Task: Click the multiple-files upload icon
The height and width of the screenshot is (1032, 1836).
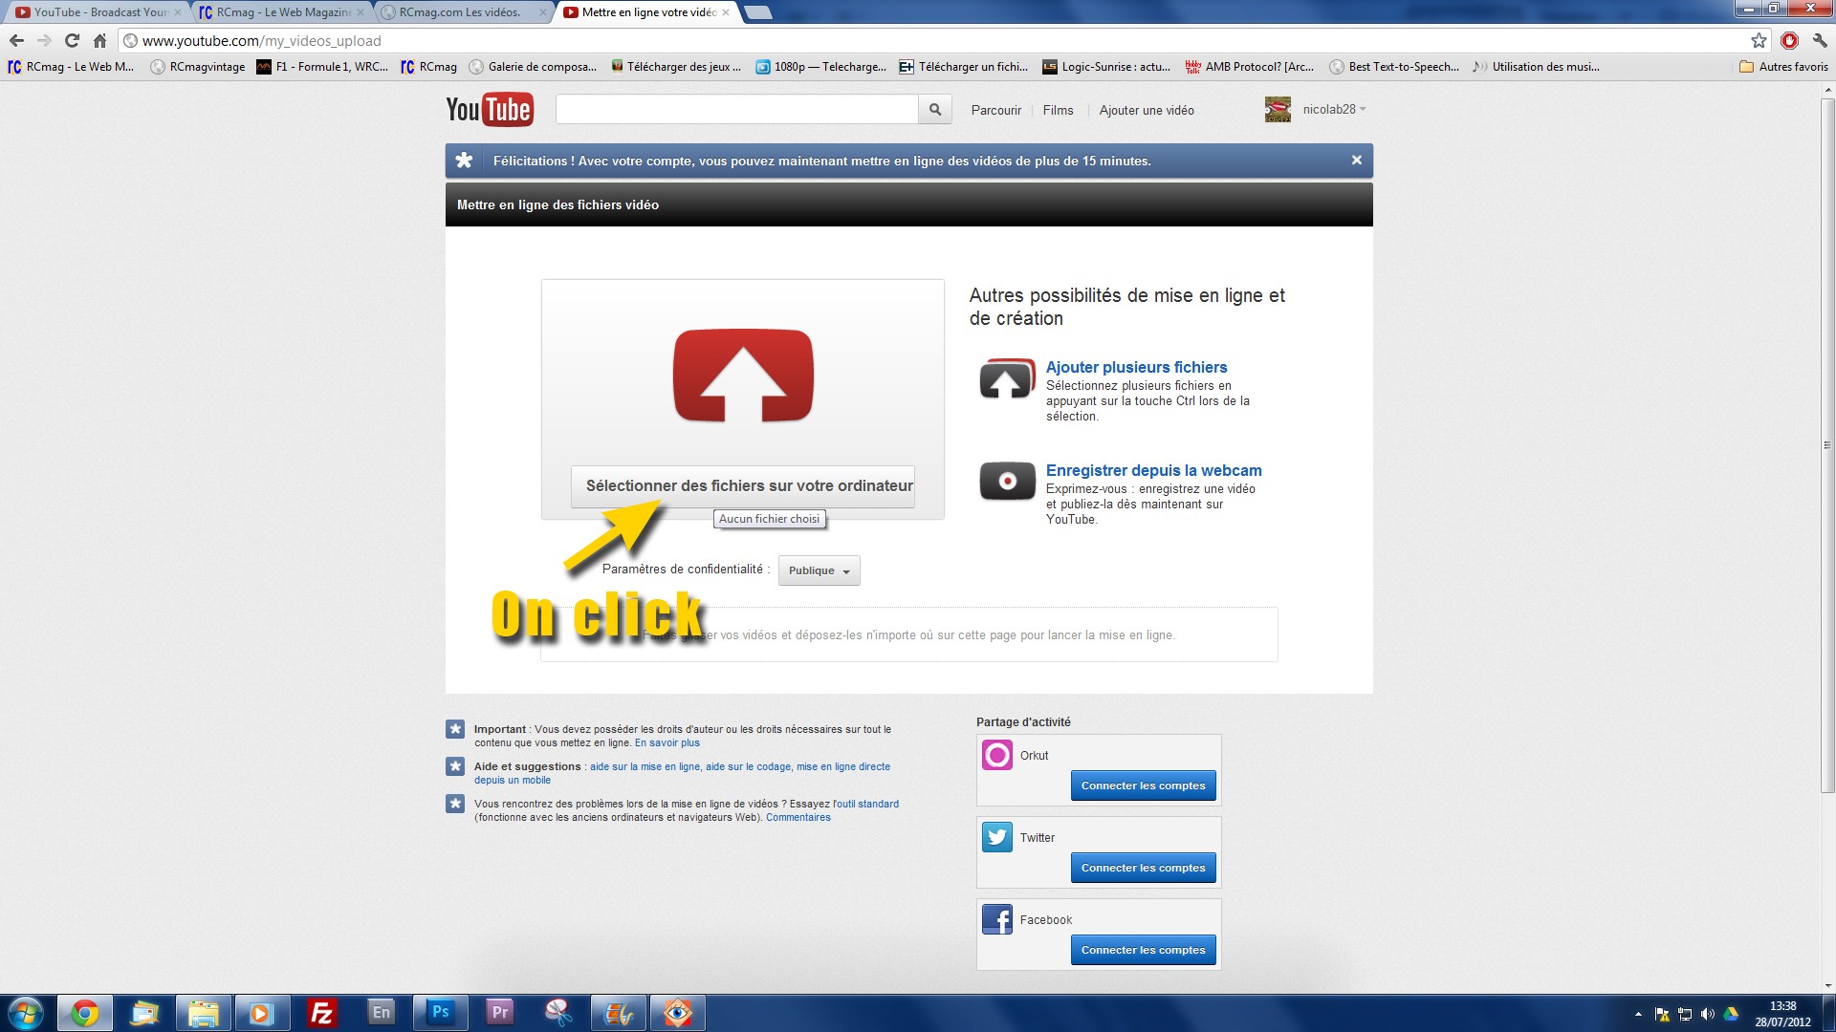Action: click(x=1007, y=379)
